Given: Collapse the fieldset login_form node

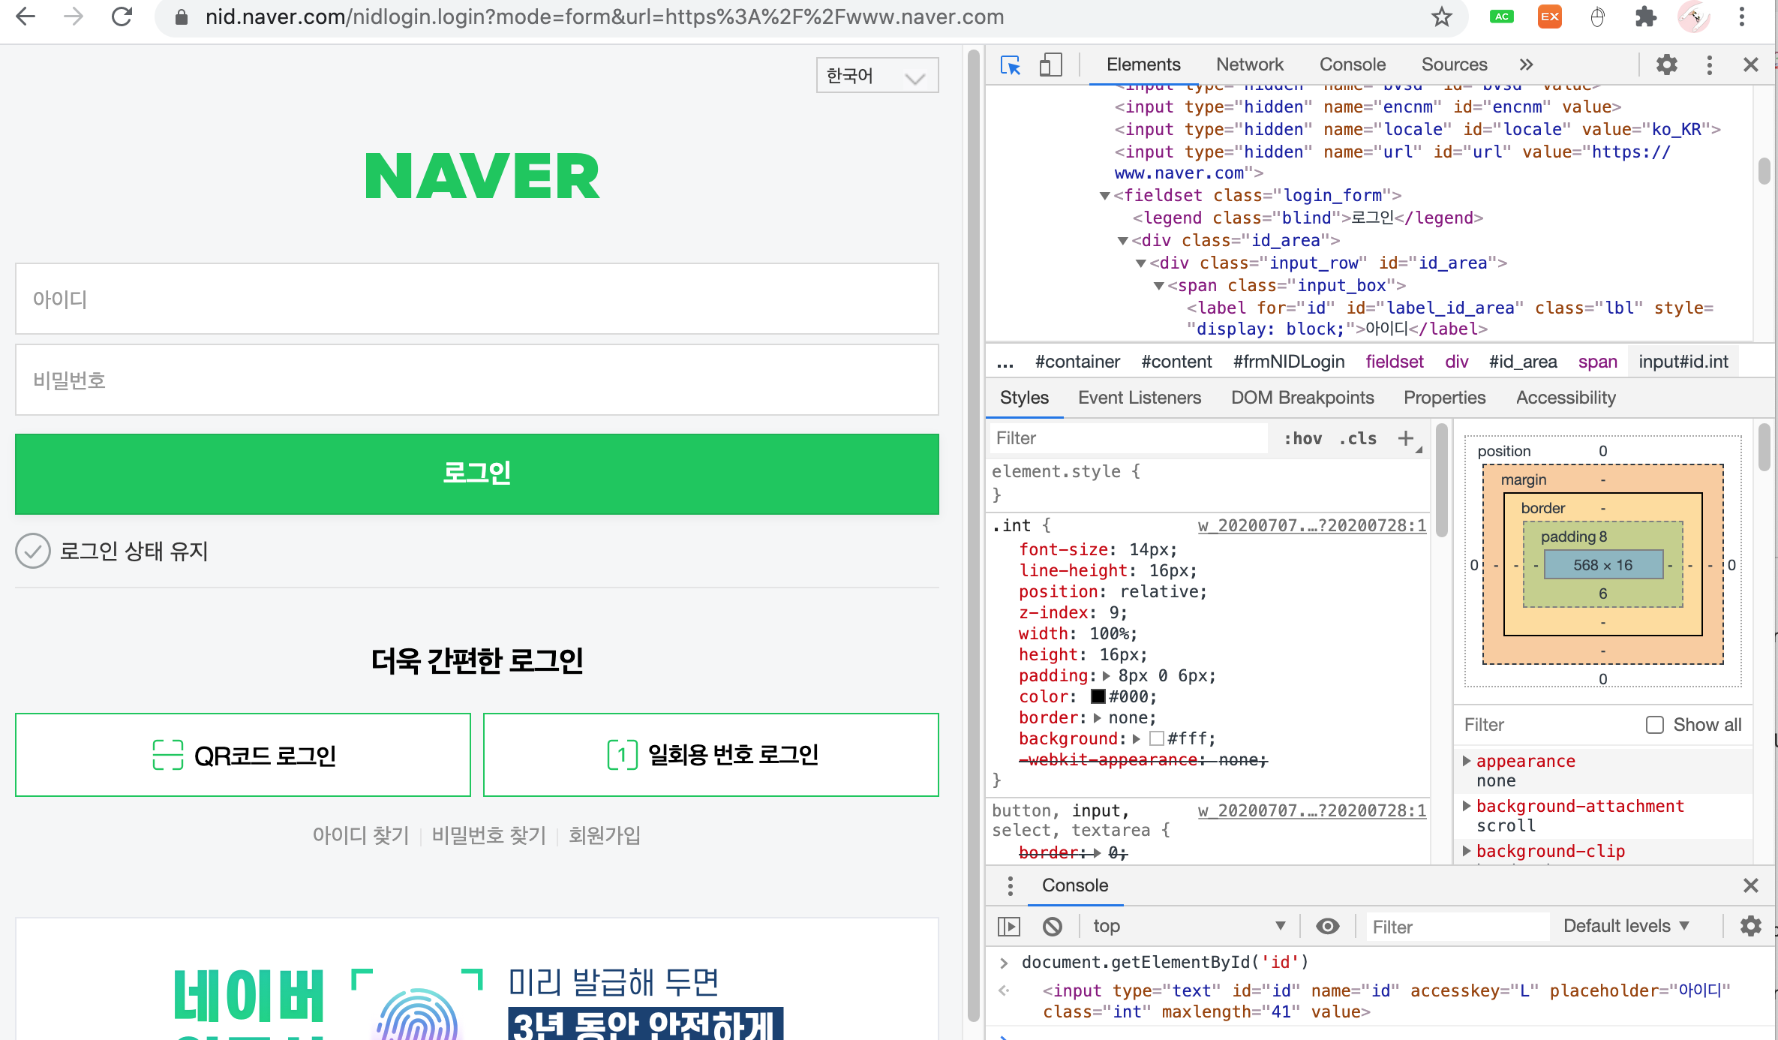Looking at the screenshot, I should pyautogui.click(x=1105, y=196).
